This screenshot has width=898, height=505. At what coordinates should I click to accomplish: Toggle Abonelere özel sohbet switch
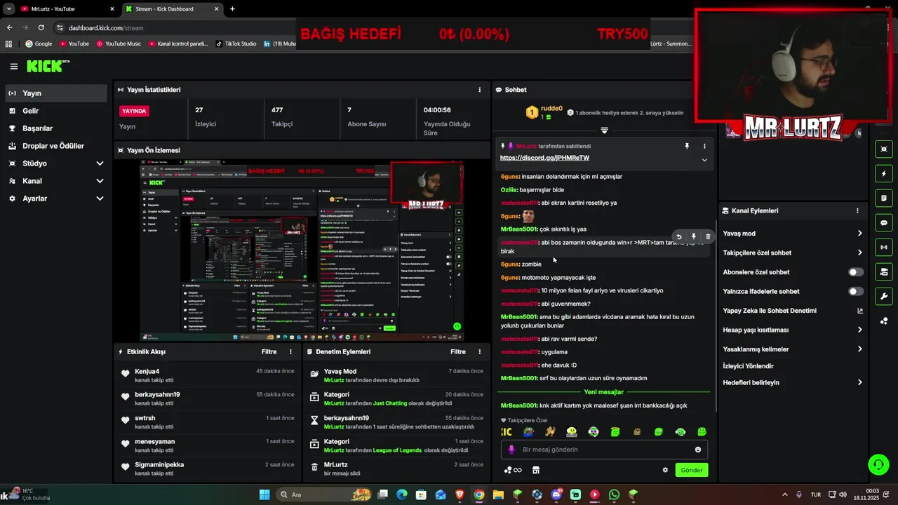856,272
